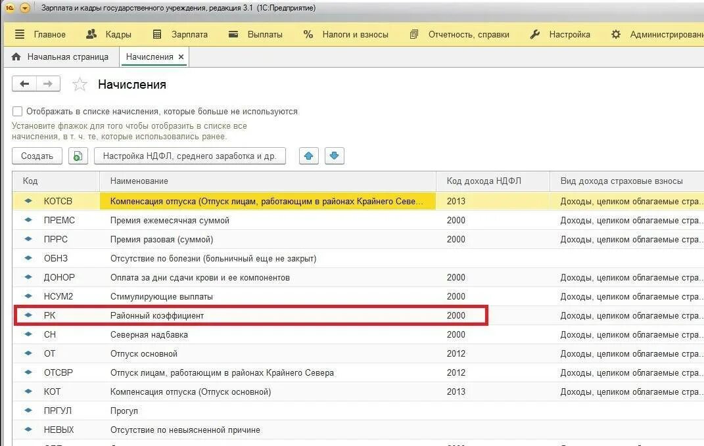704x446 pixels.
Task: Click the copy-create document icon button
Action: tap(78, 156)
